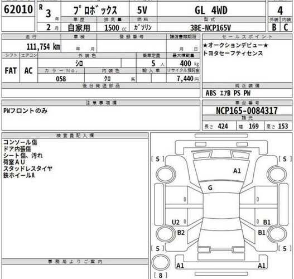The image size is (294, 279).
Task: Click the chassis number "NCP165-0084317"
Action: coord(247,110)
